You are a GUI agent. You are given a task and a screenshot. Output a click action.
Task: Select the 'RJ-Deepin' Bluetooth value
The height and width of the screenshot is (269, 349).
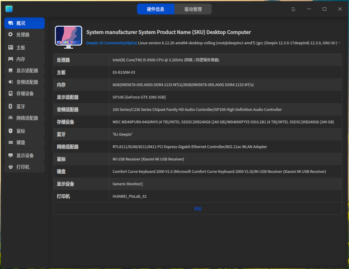123,134
